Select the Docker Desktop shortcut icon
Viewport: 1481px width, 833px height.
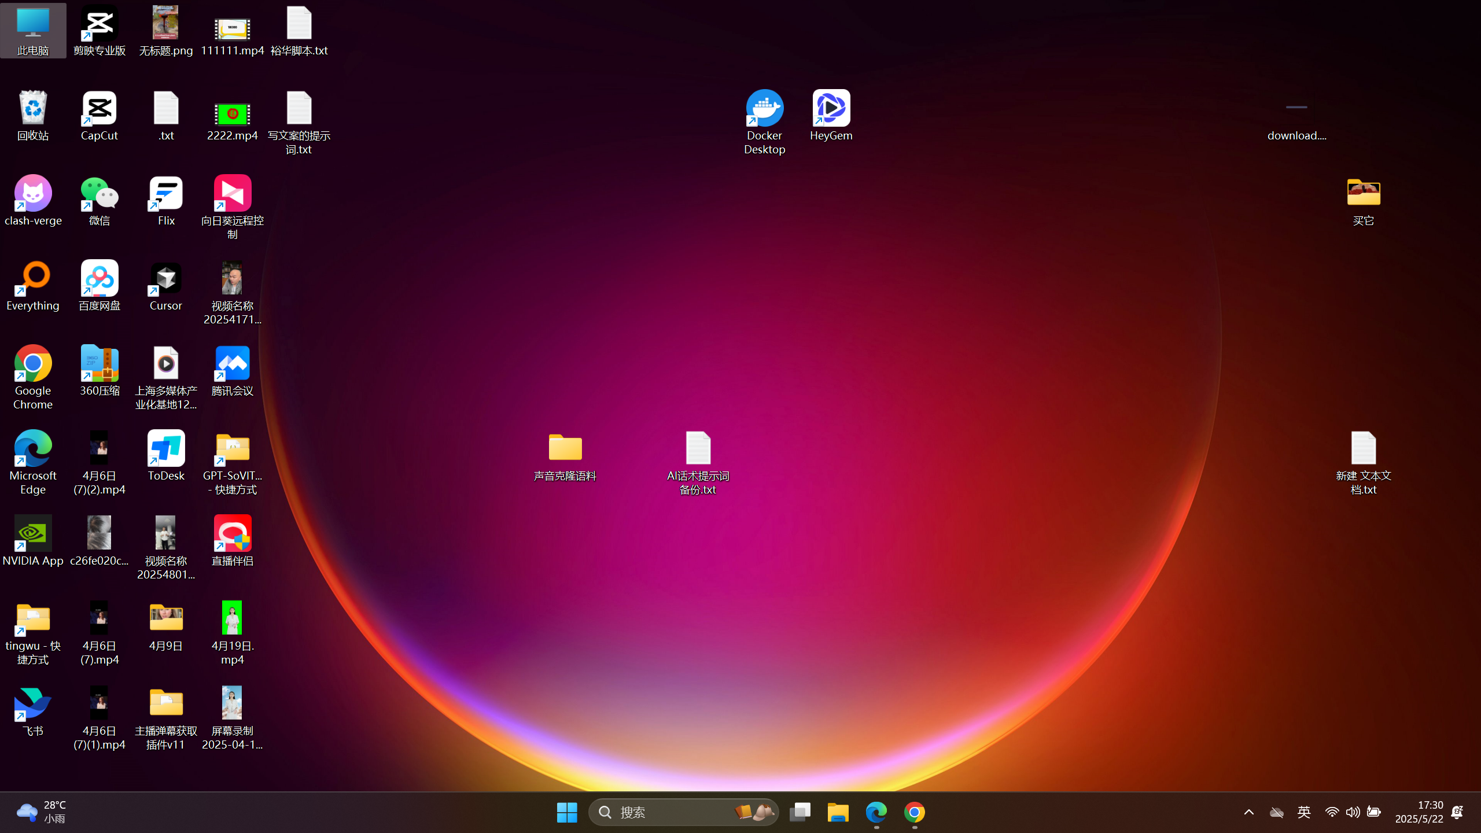tap(764, 109)
